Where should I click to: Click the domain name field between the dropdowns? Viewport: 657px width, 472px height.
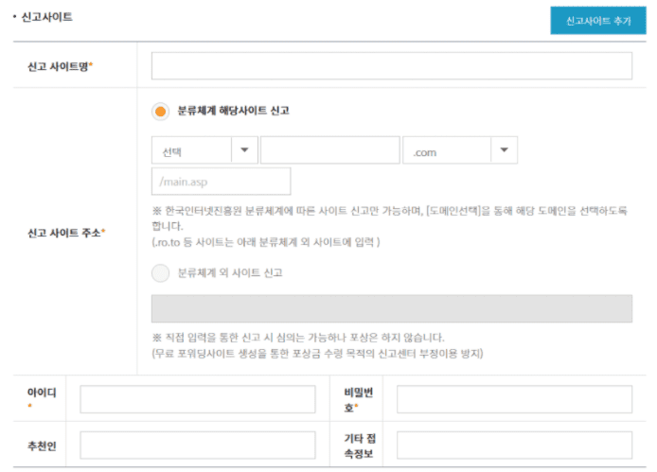click(329, 150)
